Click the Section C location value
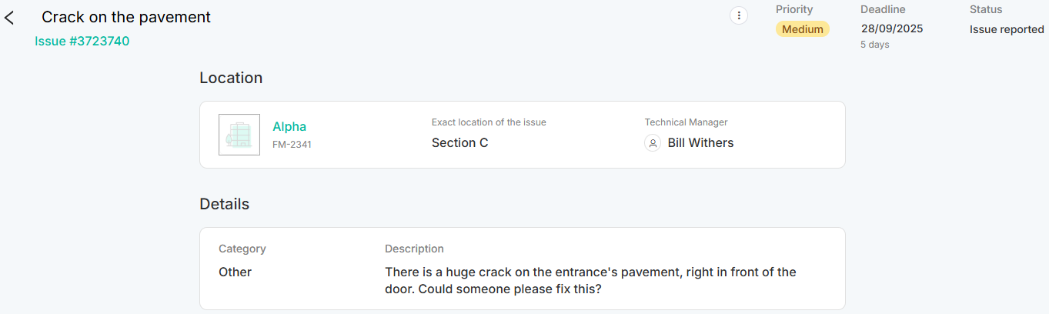Viewport: 1049px width, 314px height. [x=459, y=143]
